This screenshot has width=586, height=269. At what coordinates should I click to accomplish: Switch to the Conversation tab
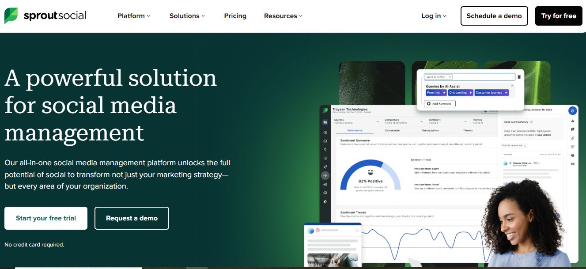tap(393, 130)
